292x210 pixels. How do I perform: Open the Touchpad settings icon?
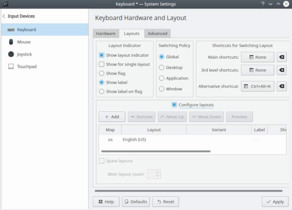point(11,67)
